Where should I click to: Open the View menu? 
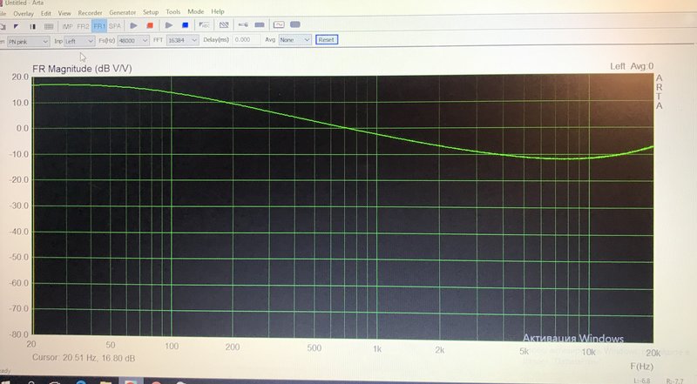click(x=64, y=13)
